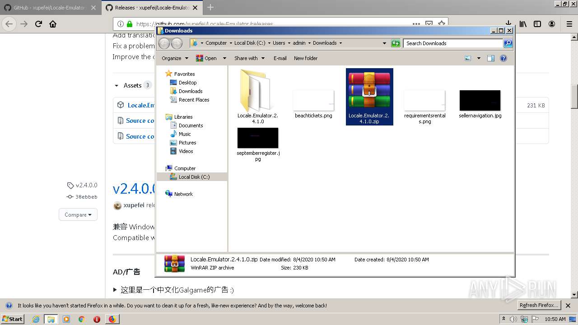Image resolution: width=578 pixels, height=325 pixels.
Task: Go forward in the Explorer window
Action: pos(177,43)
